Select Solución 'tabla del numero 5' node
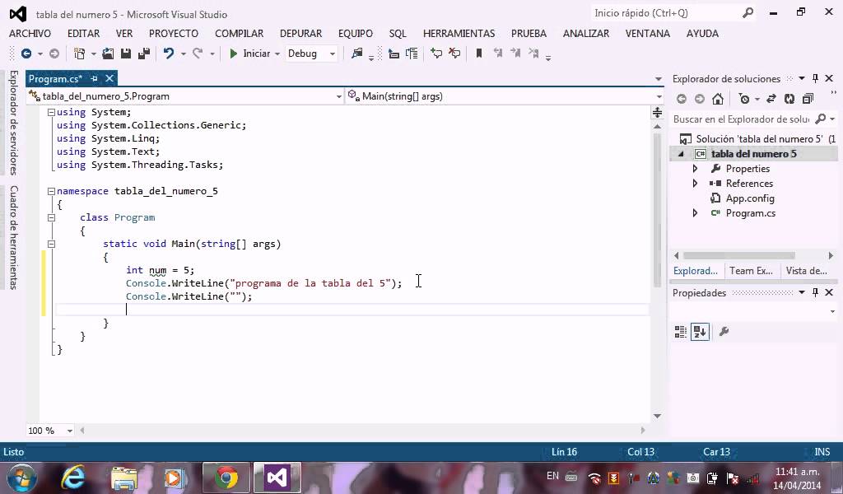Image resolution: width=843 pixels, height=494 pixels. [758, 138]
